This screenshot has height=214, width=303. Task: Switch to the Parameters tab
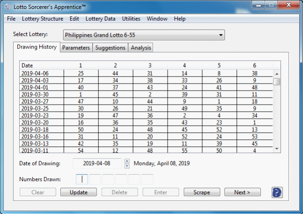[x=76, y=48]
